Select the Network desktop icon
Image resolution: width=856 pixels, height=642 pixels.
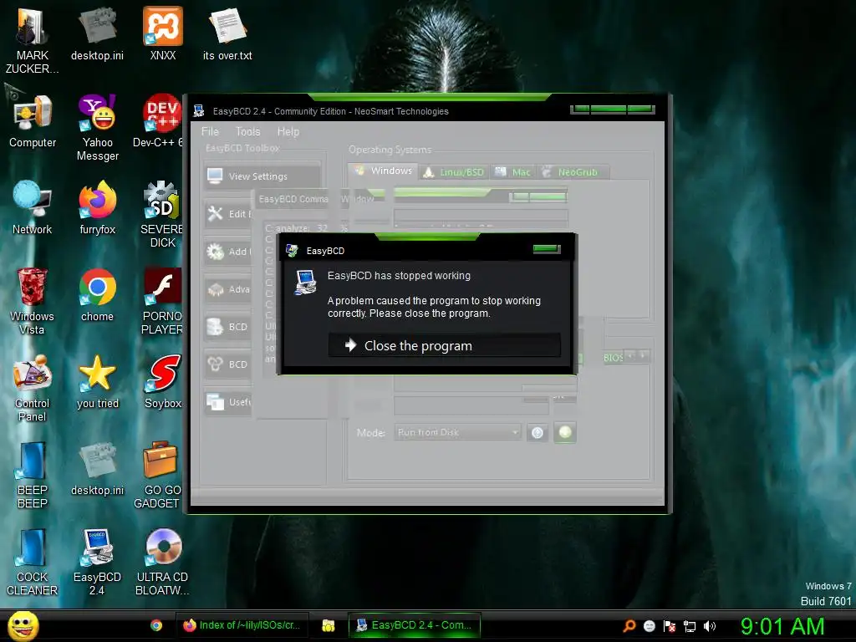pyautogui.click(x=33, y=208)
